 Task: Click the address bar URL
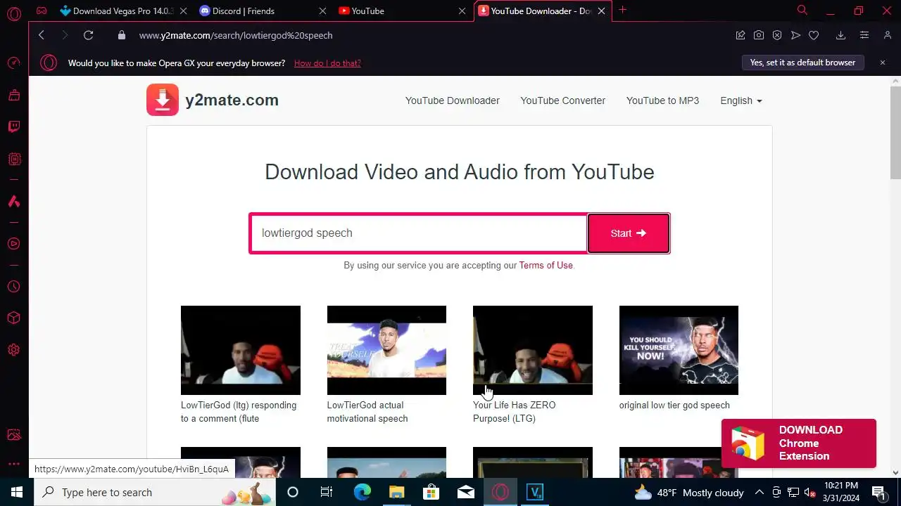coord(236,35)
